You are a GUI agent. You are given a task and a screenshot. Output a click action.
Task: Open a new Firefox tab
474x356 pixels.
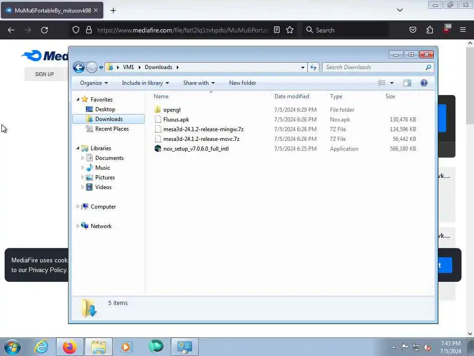pos(113,11)
